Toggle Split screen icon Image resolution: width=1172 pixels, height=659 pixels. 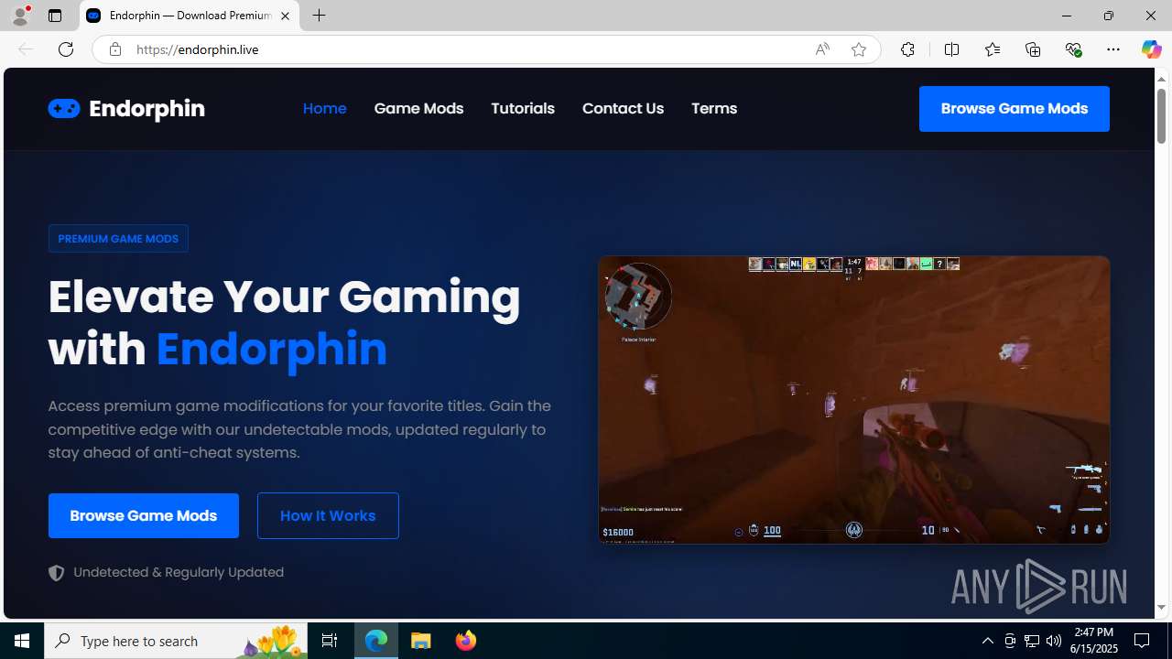[951, 49]
